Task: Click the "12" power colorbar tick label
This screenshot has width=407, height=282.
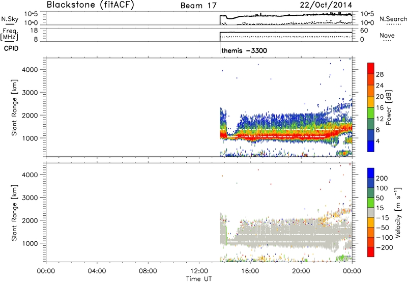Action: pos(380,119)
